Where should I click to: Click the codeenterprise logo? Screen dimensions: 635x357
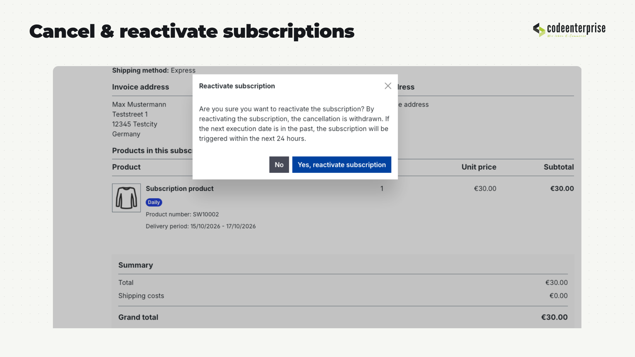569,30
